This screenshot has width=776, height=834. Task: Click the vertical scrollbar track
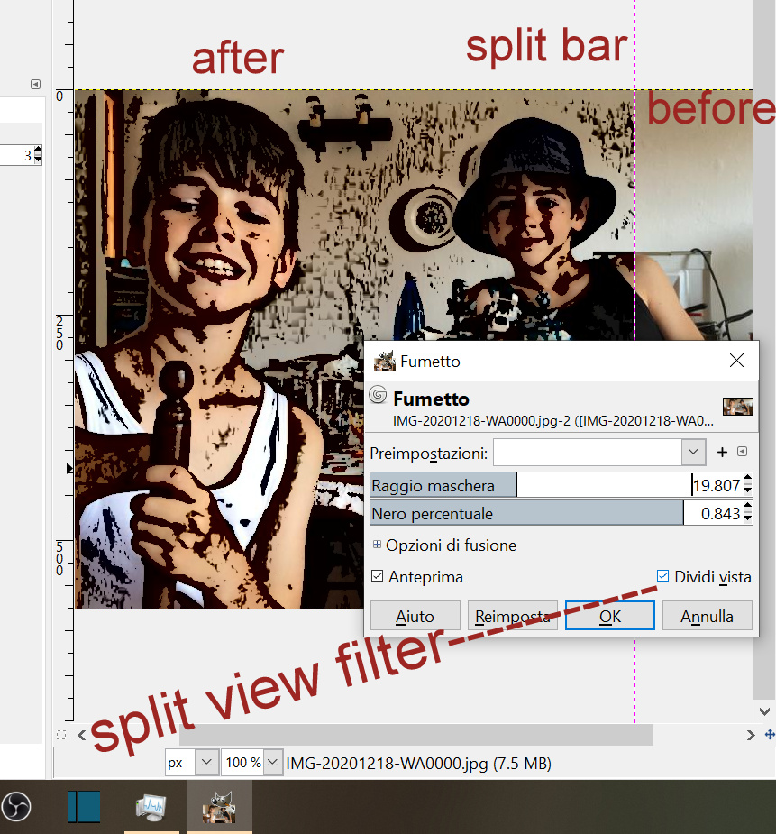764,351
